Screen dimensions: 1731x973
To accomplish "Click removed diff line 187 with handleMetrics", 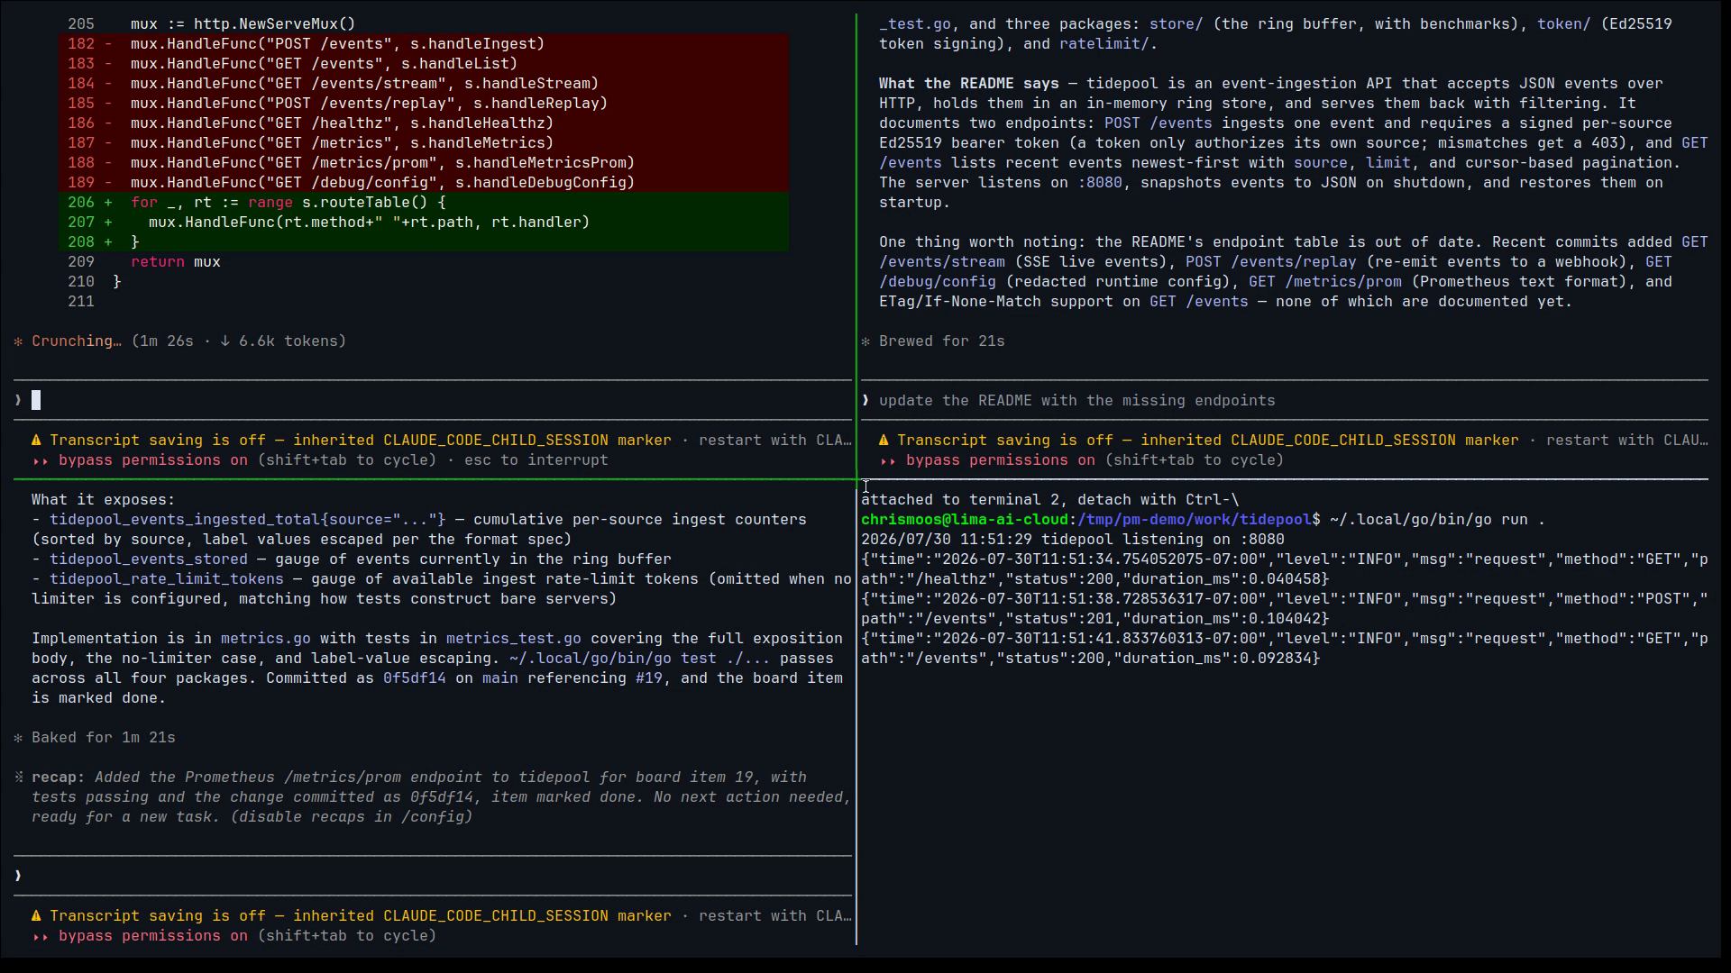I will (x=424, y=143).
